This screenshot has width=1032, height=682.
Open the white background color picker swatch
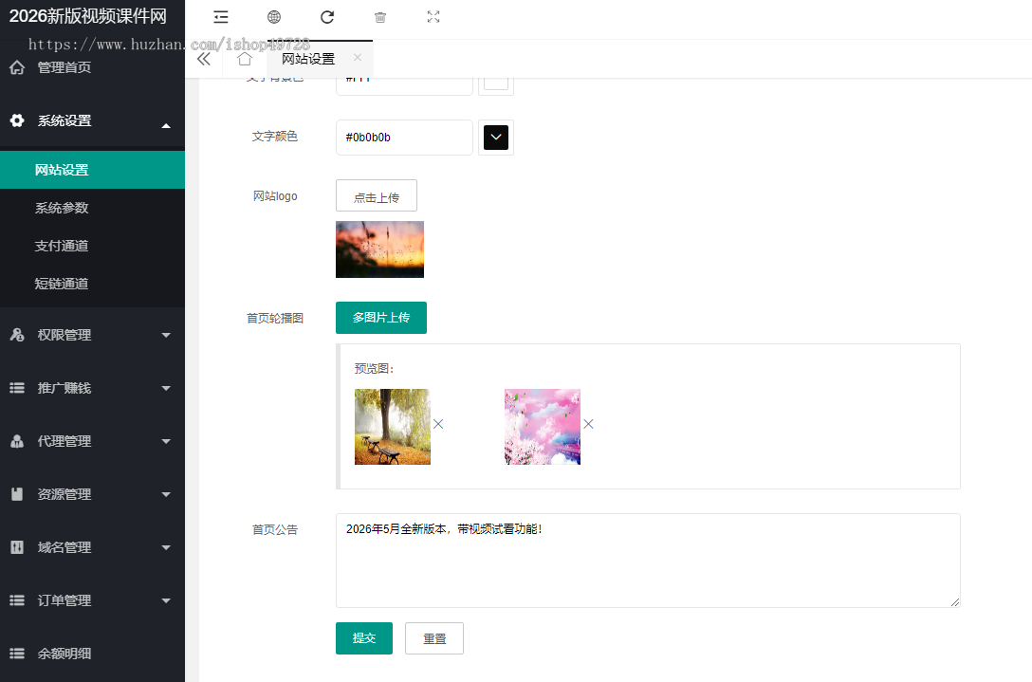(x=496, y=83)
